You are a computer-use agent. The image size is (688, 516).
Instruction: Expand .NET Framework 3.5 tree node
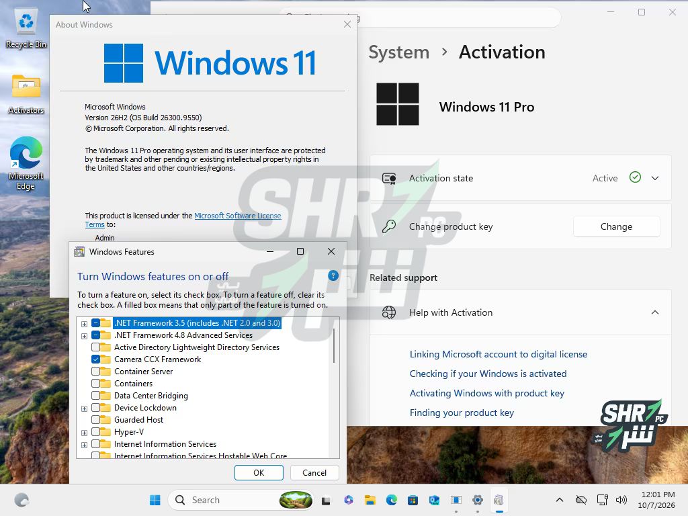(84, 324)
